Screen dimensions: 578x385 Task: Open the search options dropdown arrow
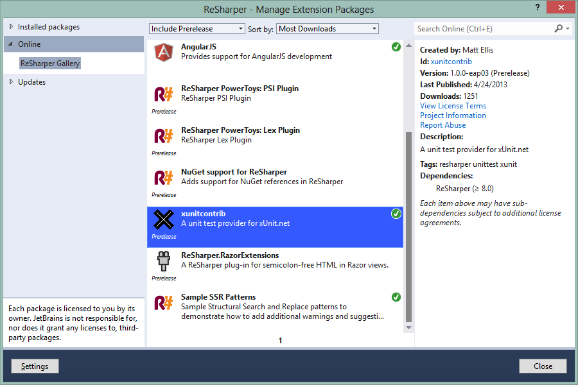click(x=568, y=28)
